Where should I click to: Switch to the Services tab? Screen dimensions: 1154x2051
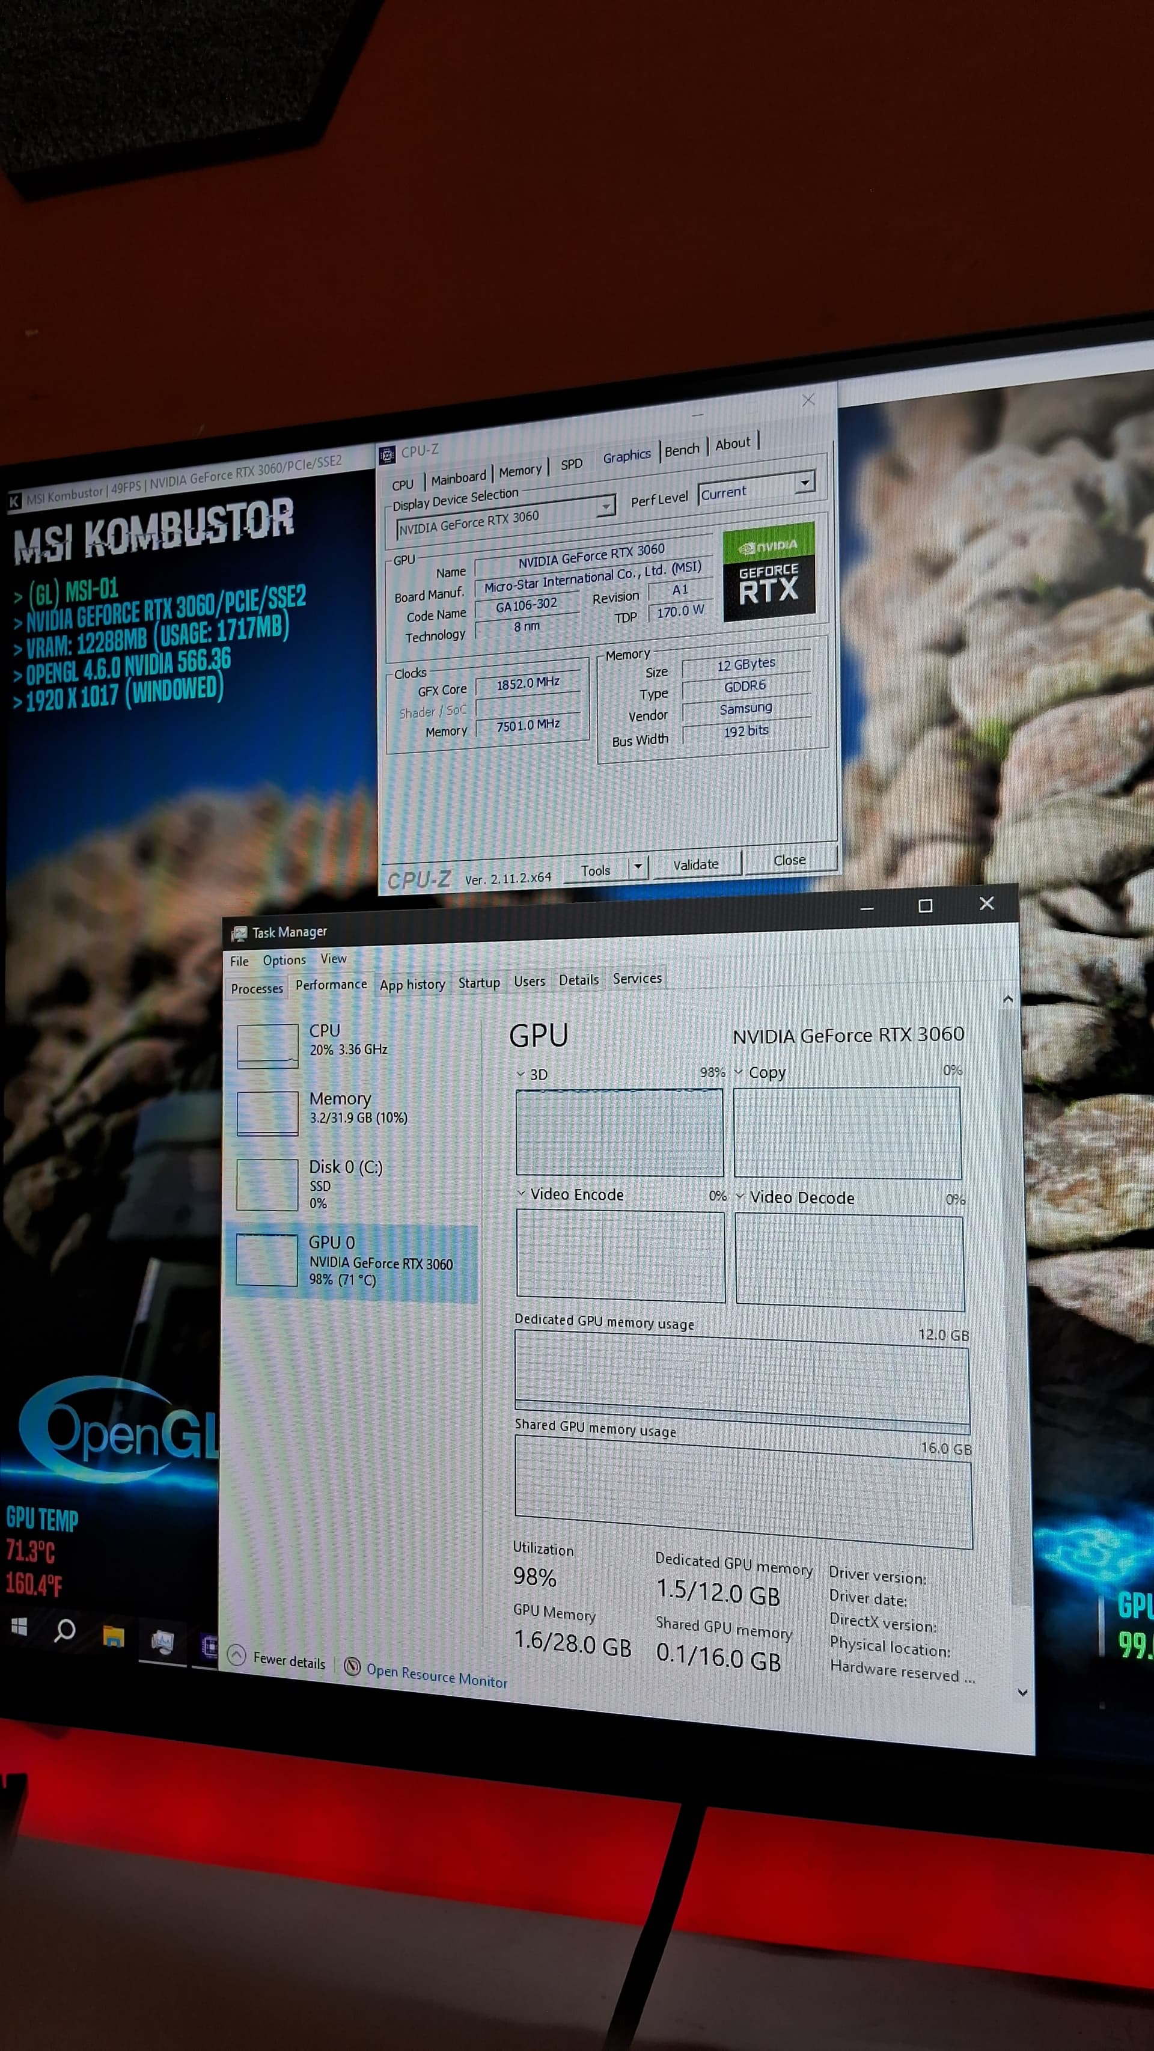click(638, 978)
